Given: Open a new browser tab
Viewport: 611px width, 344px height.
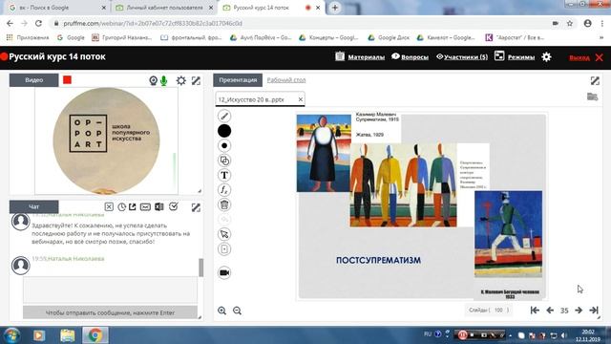Looking at the screenshot, I should click(x=335, y=8).
